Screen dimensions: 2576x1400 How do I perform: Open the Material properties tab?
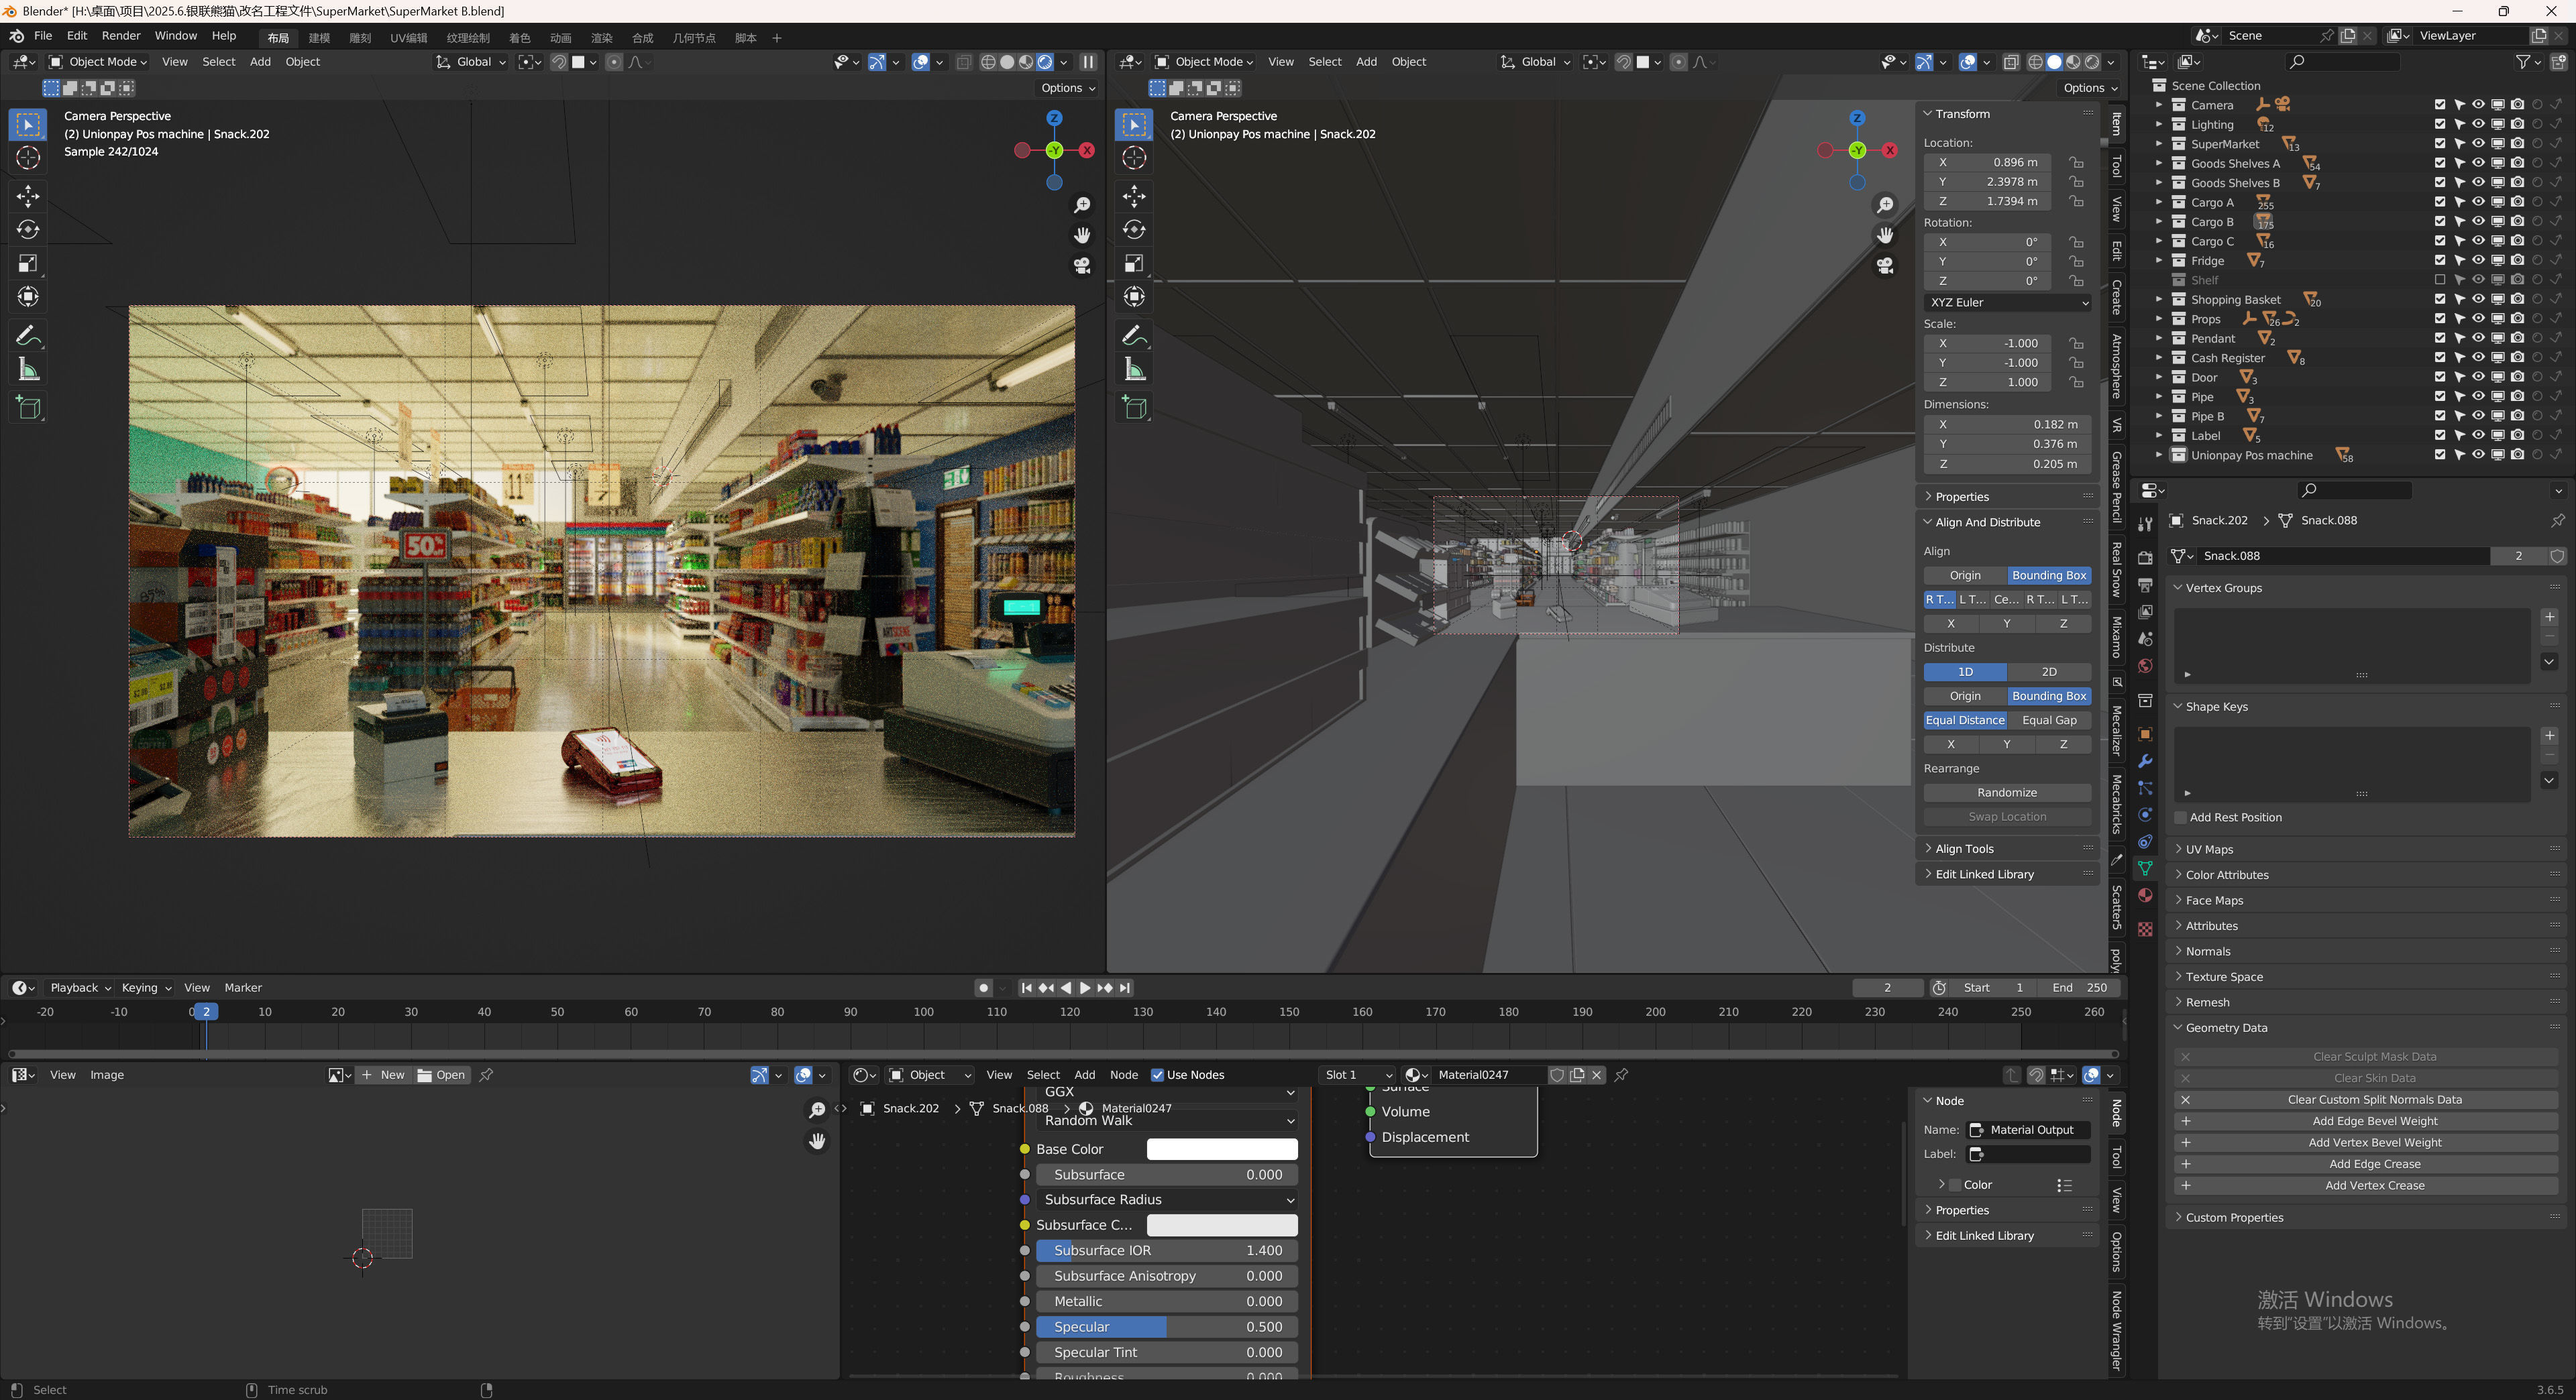tap(2145, 895)
